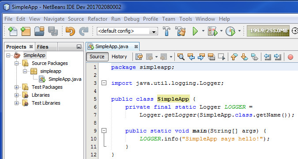Viewport: 298px width, 159px height.
Task: Click the Save All icon
Action: (53, 31)
